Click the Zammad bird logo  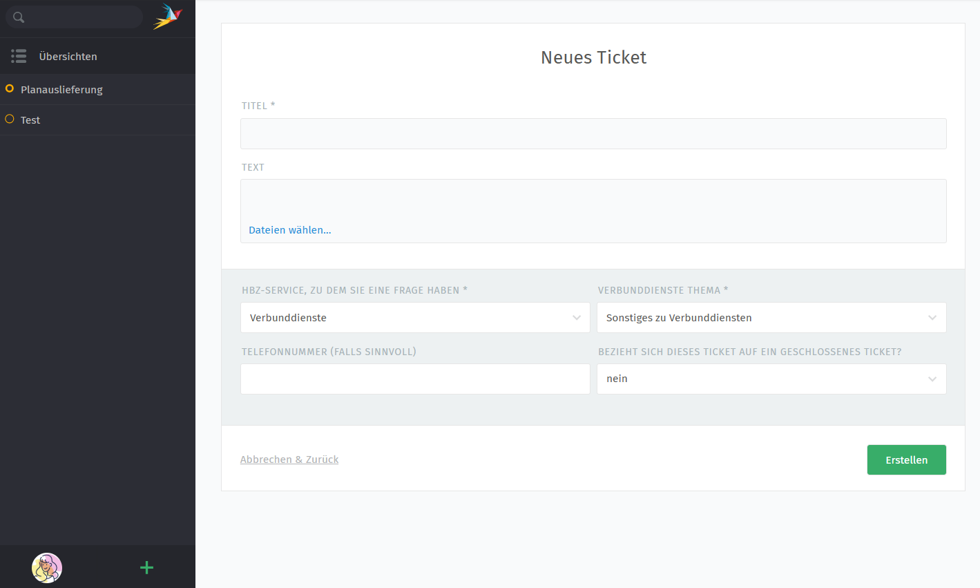point(167,17)
